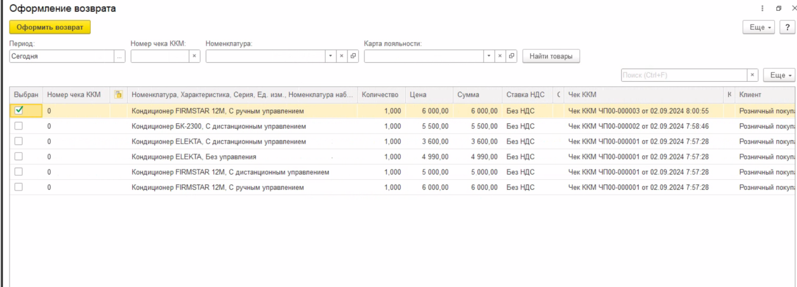Image resolution: width=797 pixels, height=287 pixels.
Task: Focus the Поиск (Ctrl+F) search field
Action: pyautogui.click(x=683, y=75)
